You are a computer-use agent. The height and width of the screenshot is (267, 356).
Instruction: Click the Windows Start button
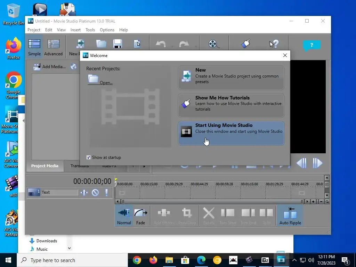click(8, 260)
